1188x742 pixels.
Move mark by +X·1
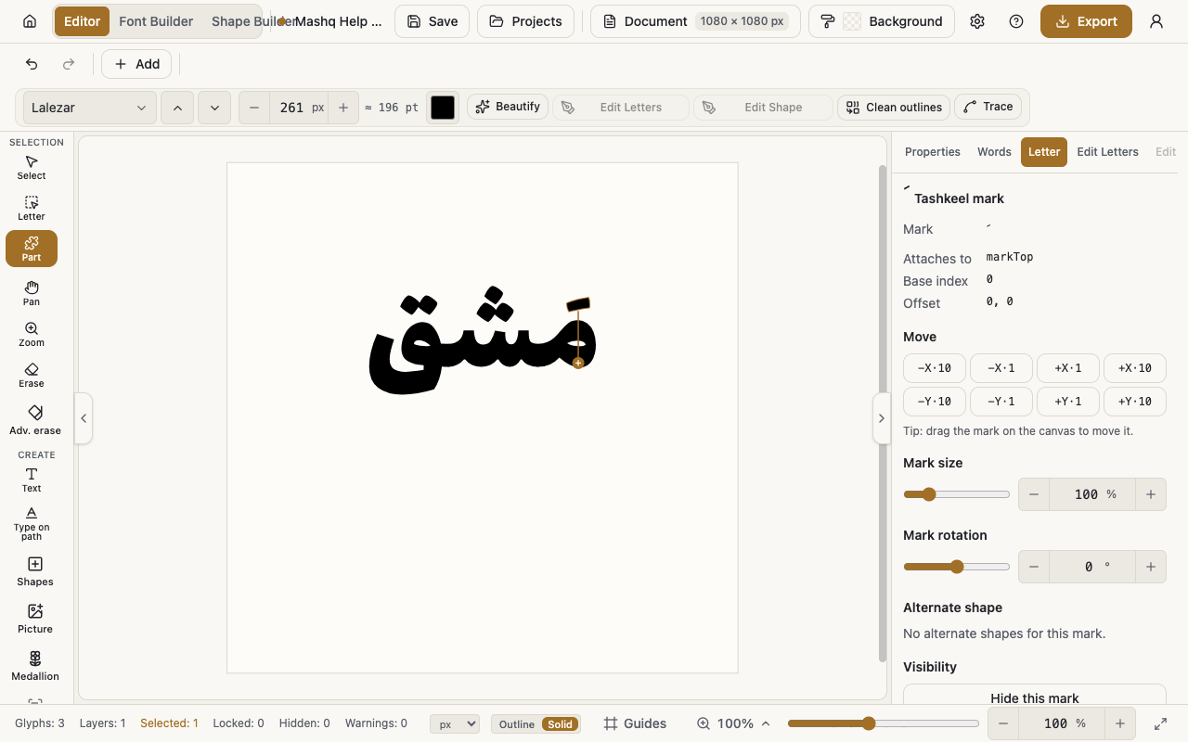(1067, 368)
